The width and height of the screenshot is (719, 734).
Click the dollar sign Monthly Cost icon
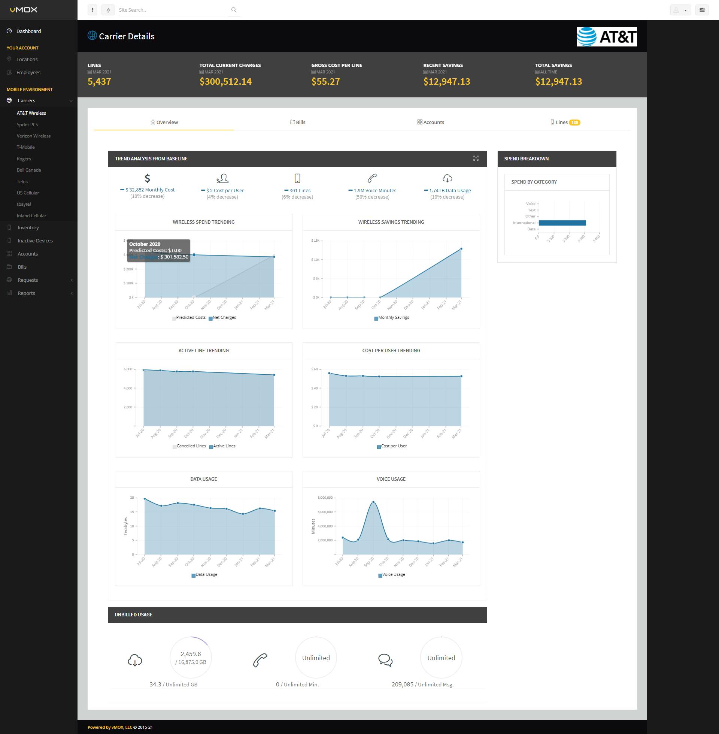click(x=147, y=178)
